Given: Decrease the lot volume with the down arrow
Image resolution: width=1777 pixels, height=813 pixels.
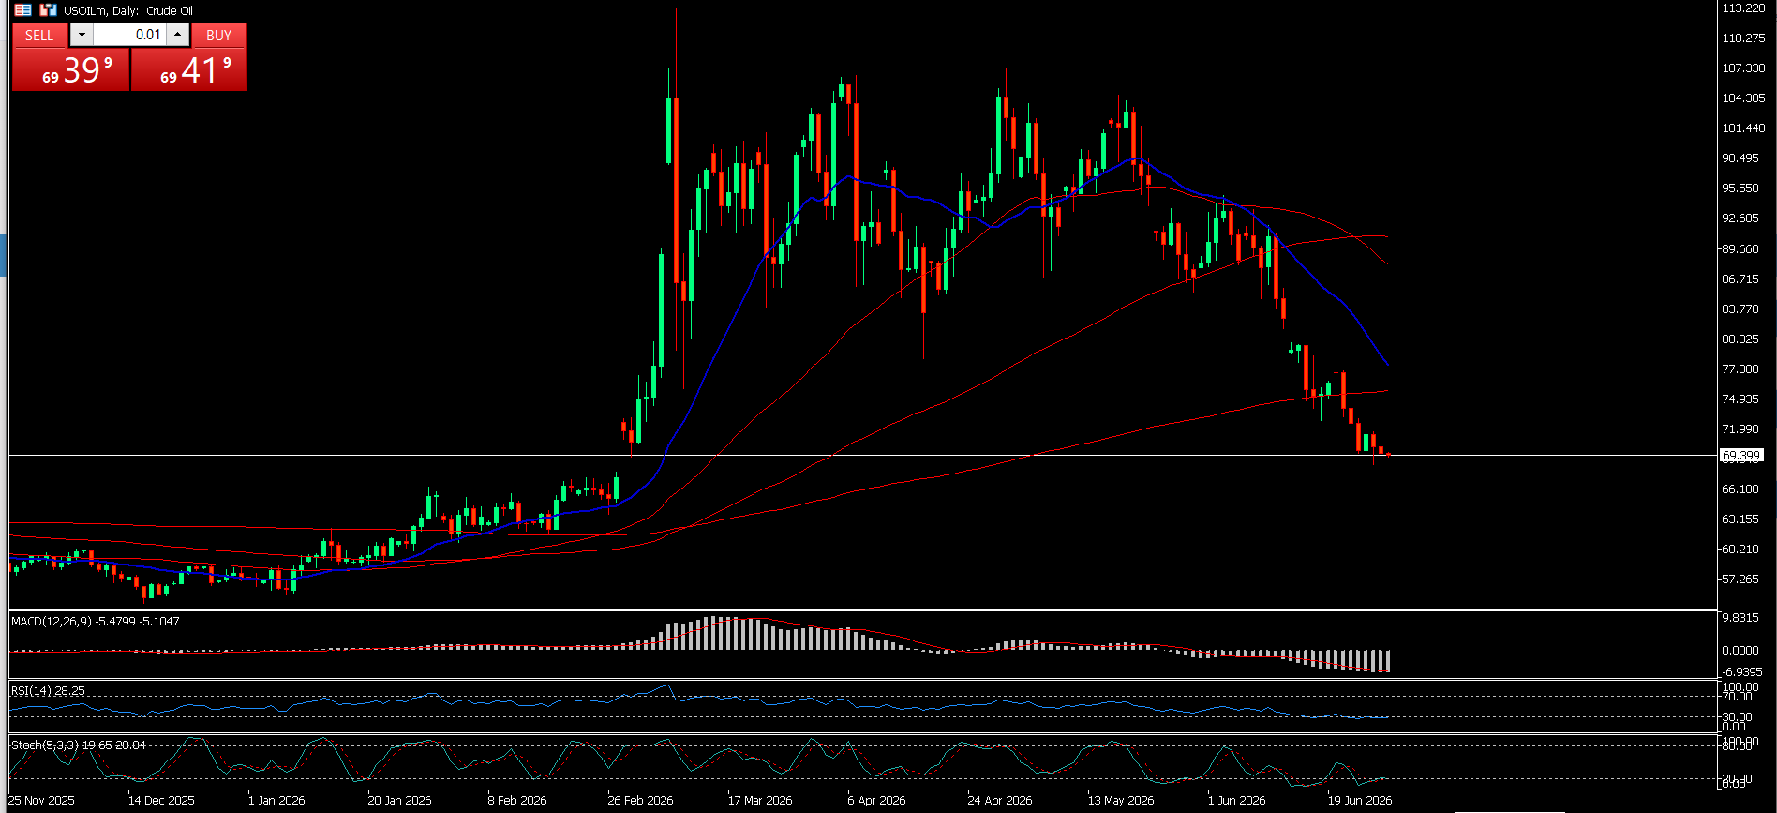Looking at the screenshot, I should coord(82,36).
